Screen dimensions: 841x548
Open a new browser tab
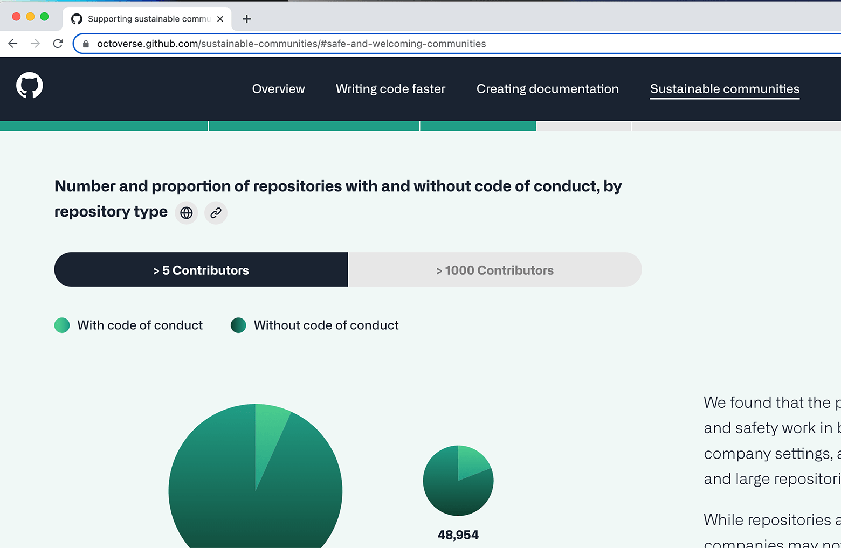point(246,18)
